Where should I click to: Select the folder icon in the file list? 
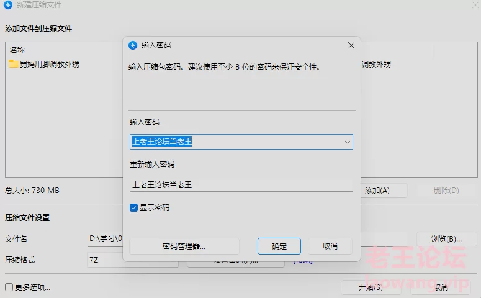click(x=14, y=64)
